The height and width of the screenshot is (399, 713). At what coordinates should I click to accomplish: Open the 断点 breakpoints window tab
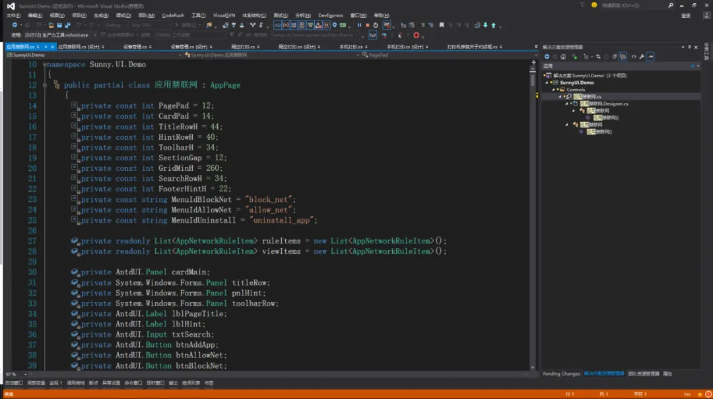click(93, 383)
